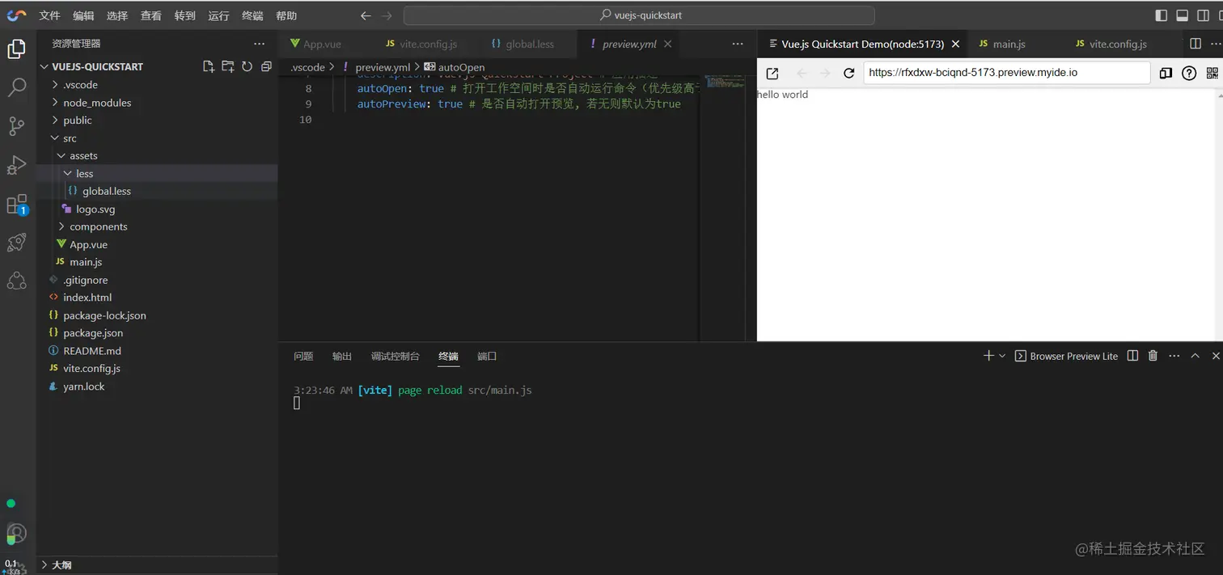Toggle secondary sidebar layout button
The height and width of the screenshot is (575, 1223).
[1204, 15]
